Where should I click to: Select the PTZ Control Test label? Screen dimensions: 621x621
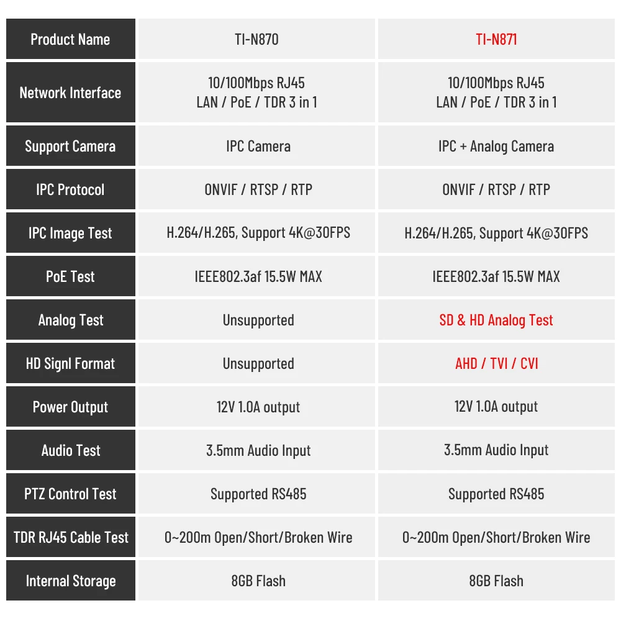coord(70,494)
